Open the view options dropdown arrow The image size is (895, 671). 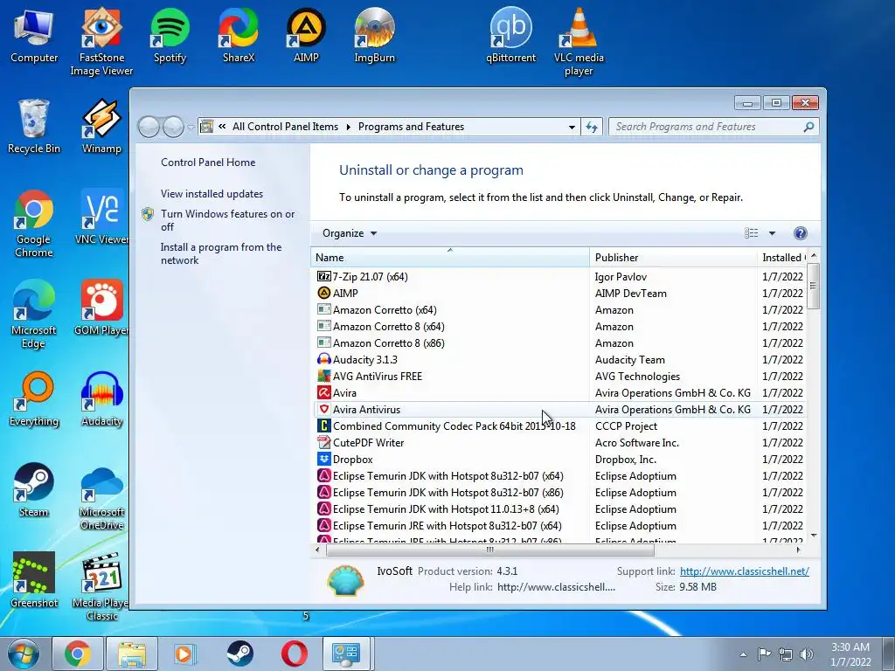click(772, 232)
